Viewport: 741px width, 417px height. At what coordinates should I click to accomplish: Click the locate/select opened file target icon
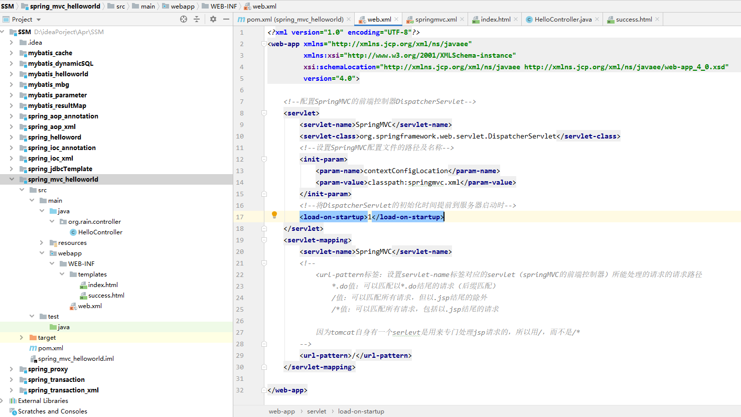(x=184, y=19)
